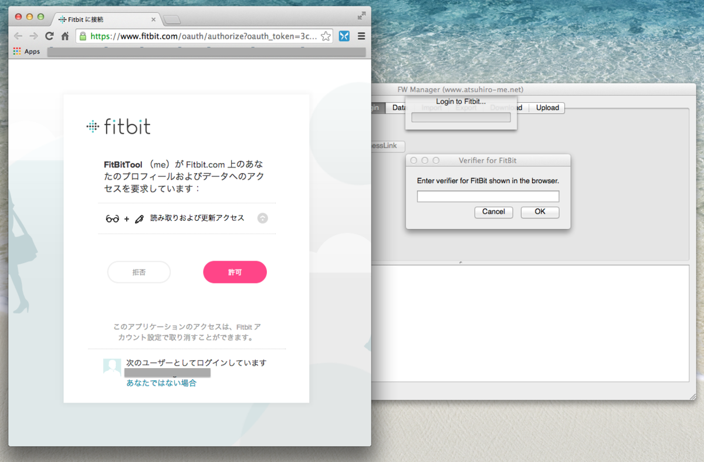Expand the 読み取りおよび更新アクセス details chevron

pos(262,217)
